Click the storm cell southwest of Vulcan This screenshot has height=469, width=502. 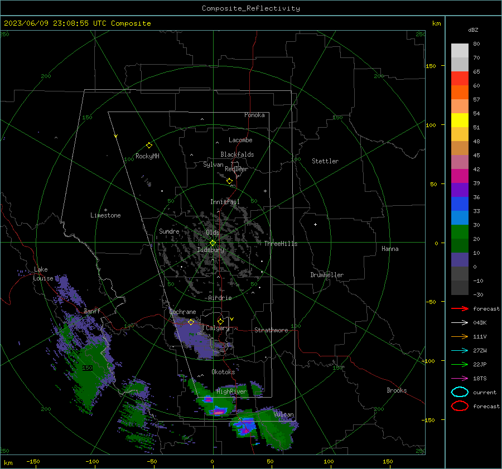tap(245, 428)
